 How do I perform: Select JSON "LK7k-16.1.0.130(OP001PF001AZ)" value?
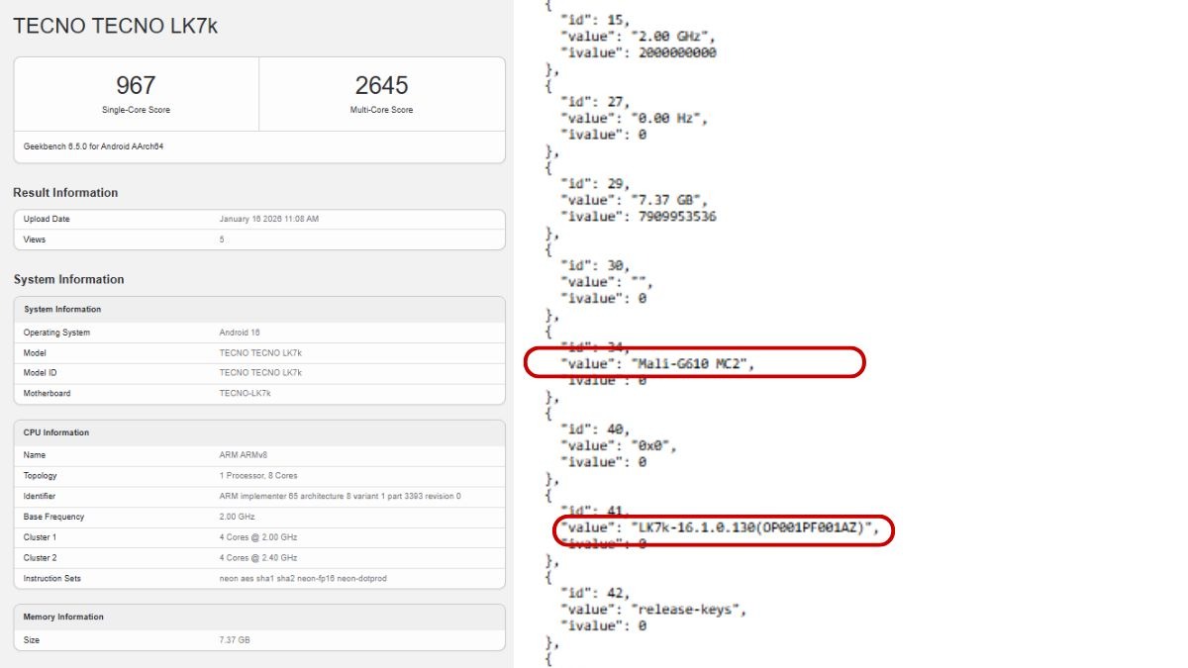pos(753,527)
